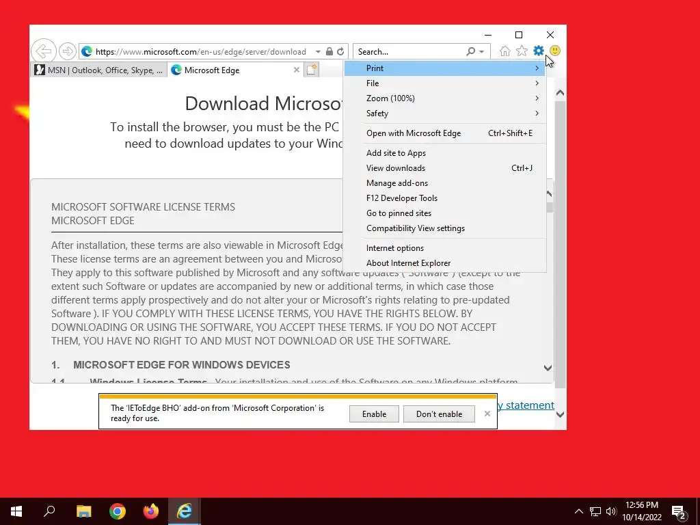
Task: Select Go to pinned sites
Action: pos(444,213)
